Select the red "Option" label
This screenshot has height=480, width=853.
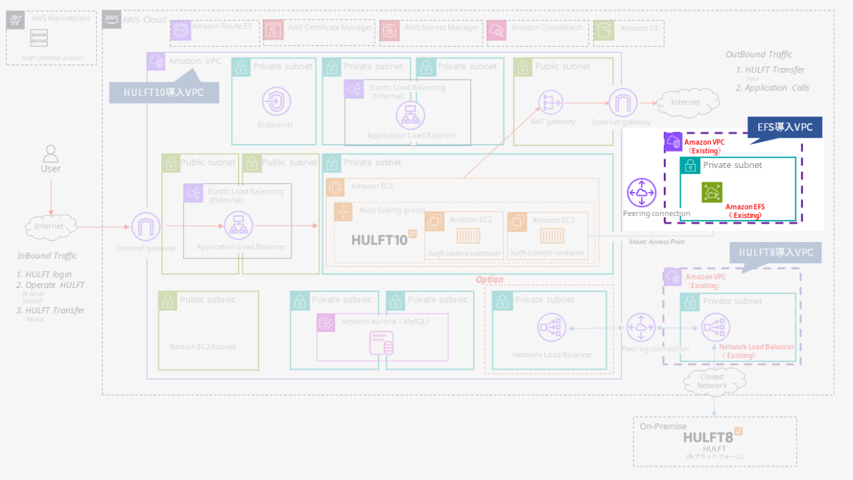(x=490, y=280)
